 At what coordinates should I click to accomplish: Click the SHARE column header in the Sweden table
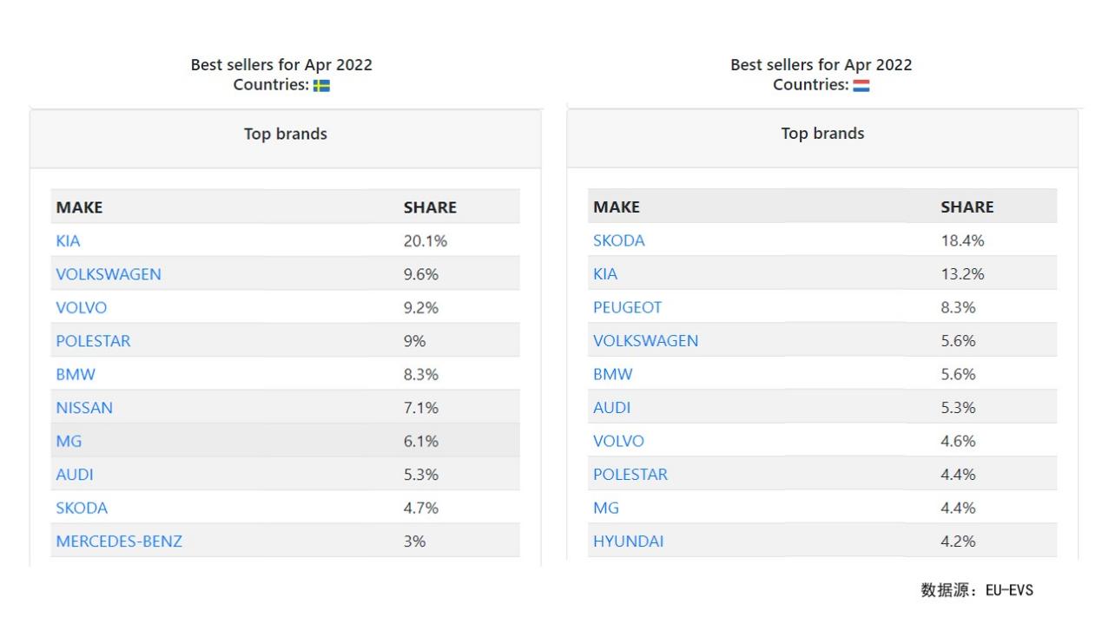coord(430,207)
